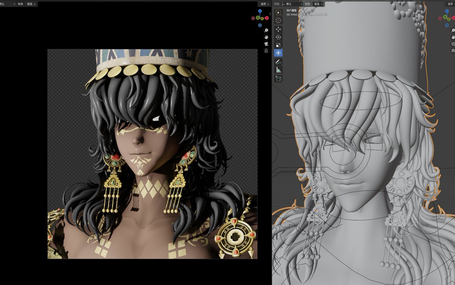Image resolution: width=455 pixels, height=285 pixels.
Task: Select the Scale tool
Action: [278, 45]
